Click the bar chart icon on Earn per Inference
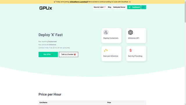The height and width of the screenshot is (105, 186). (106, 50)
